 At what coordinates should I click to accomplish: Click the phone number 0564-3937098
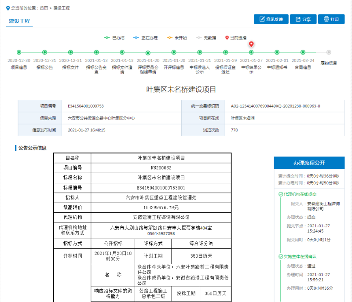[161, 233]
